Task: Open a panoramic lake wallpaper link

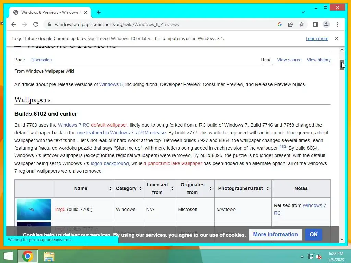Action: tap(173, 163)
